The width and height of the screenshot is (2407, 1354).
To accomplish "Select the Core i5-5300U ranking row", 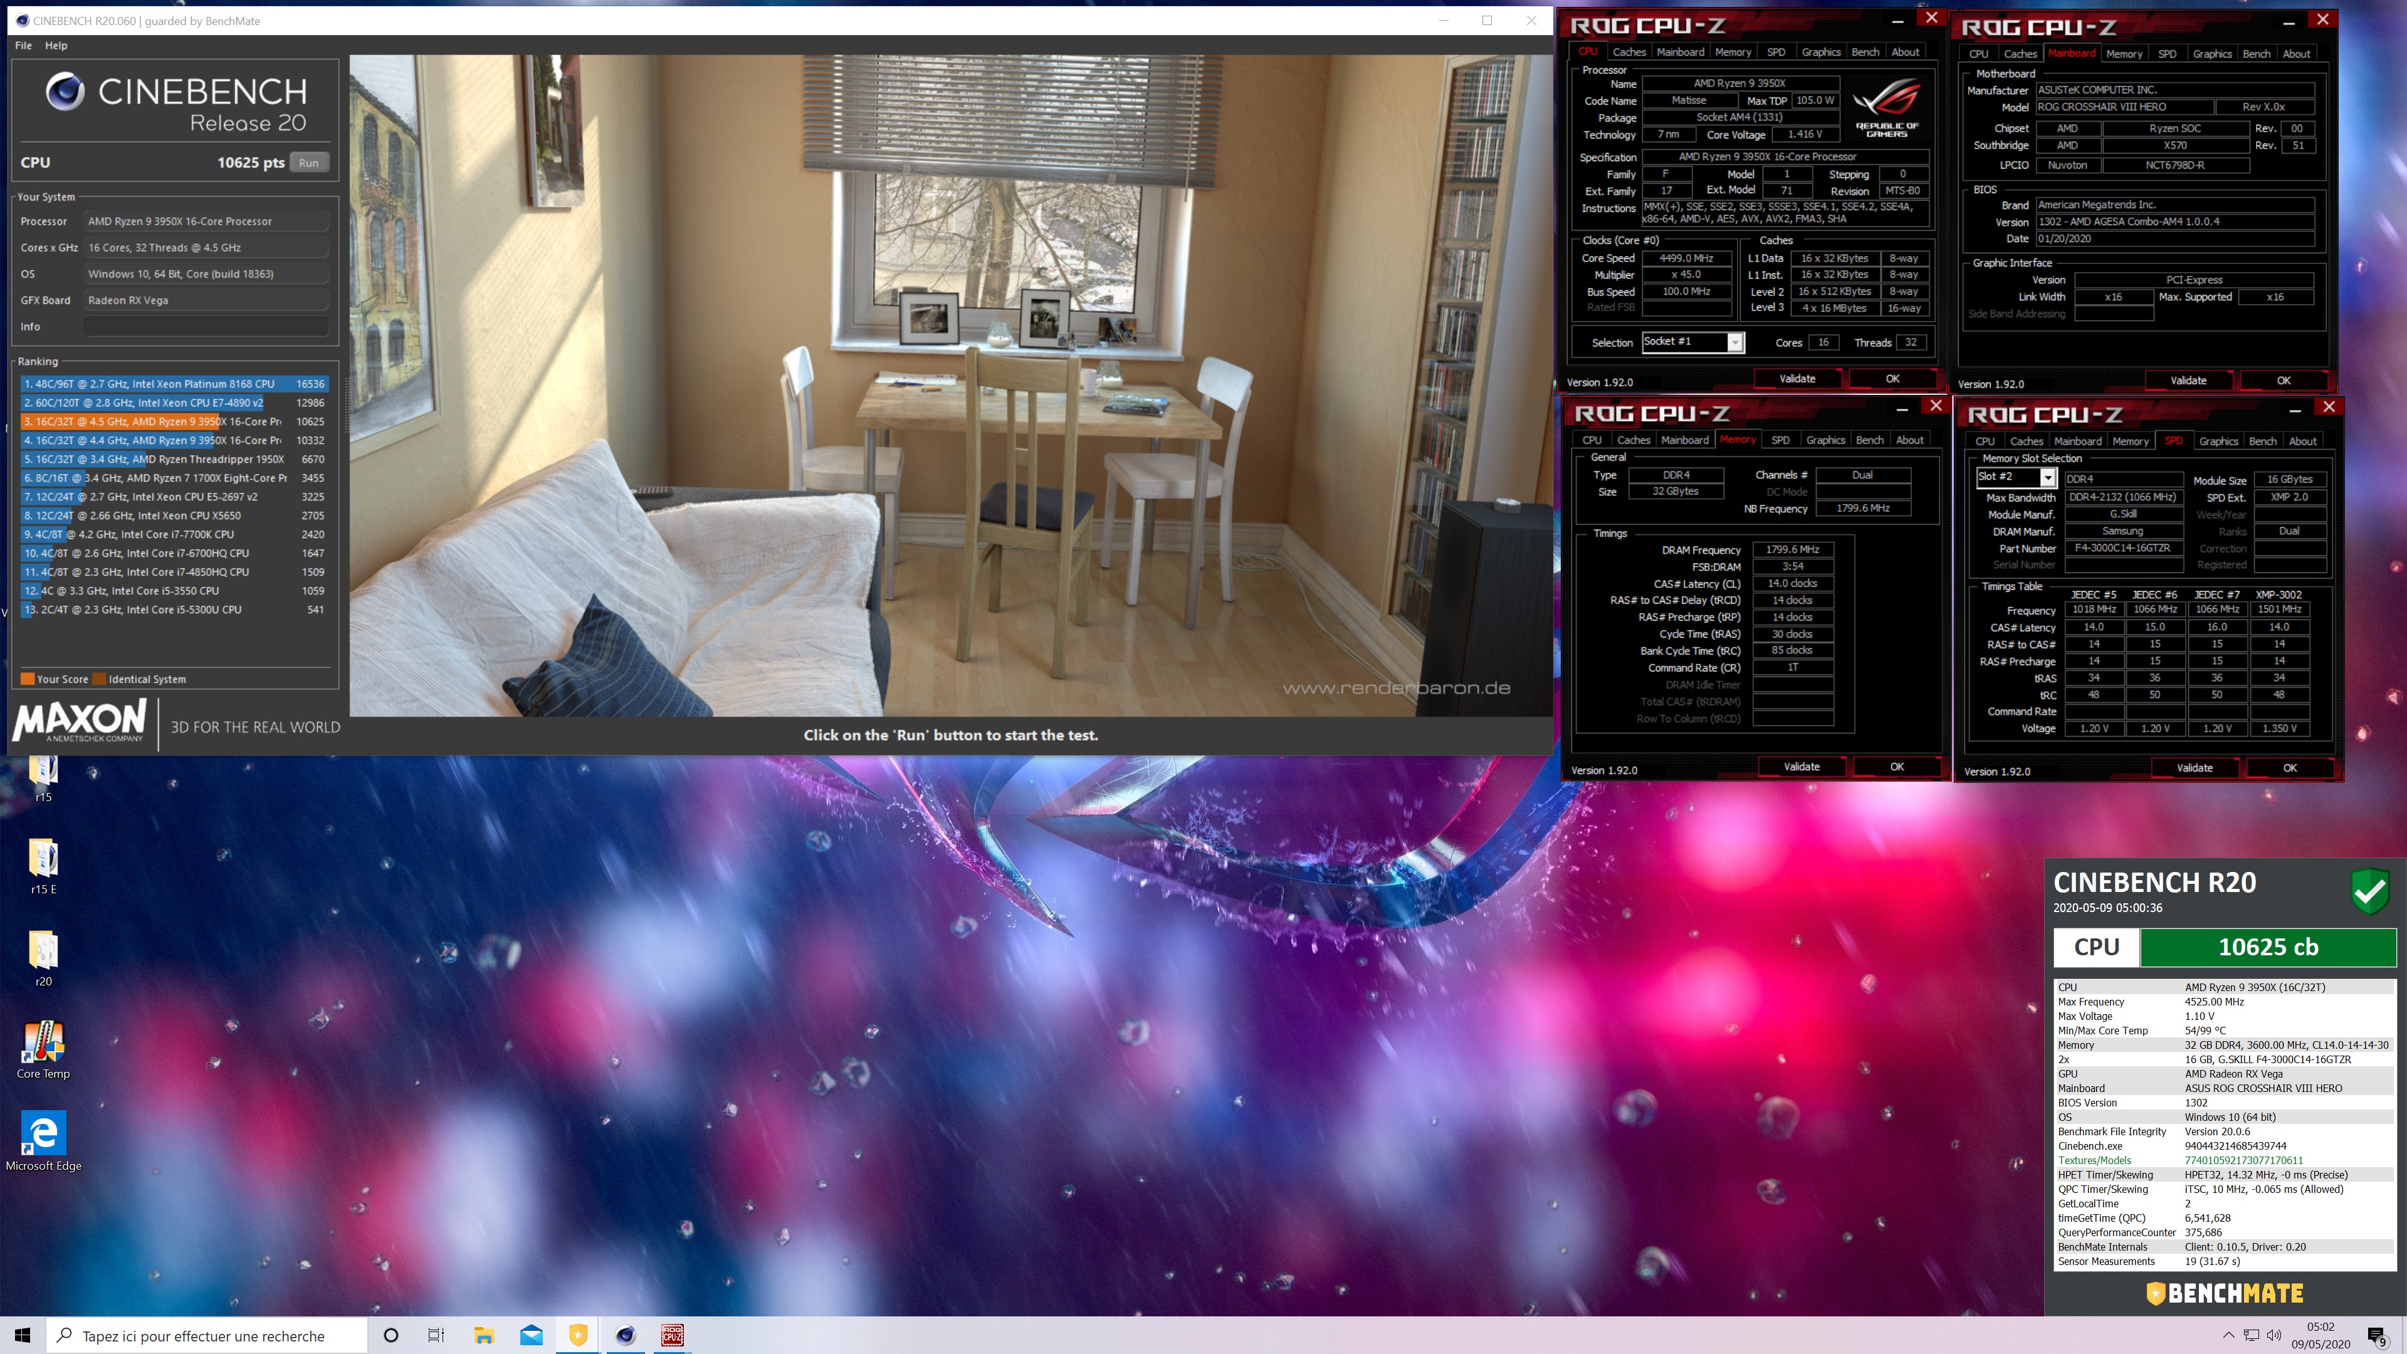I will (x=174, y=609).
